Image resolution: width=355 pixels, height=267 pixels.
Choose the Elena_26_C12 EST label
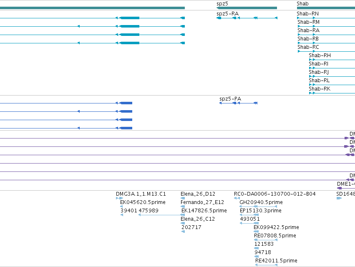pyautogui.click(x=198, y=219)
